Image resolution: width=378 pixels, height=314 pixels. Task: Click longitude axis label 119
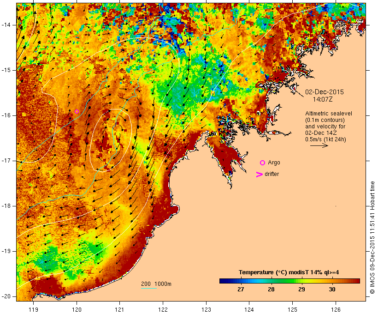(x=33, y=309)
